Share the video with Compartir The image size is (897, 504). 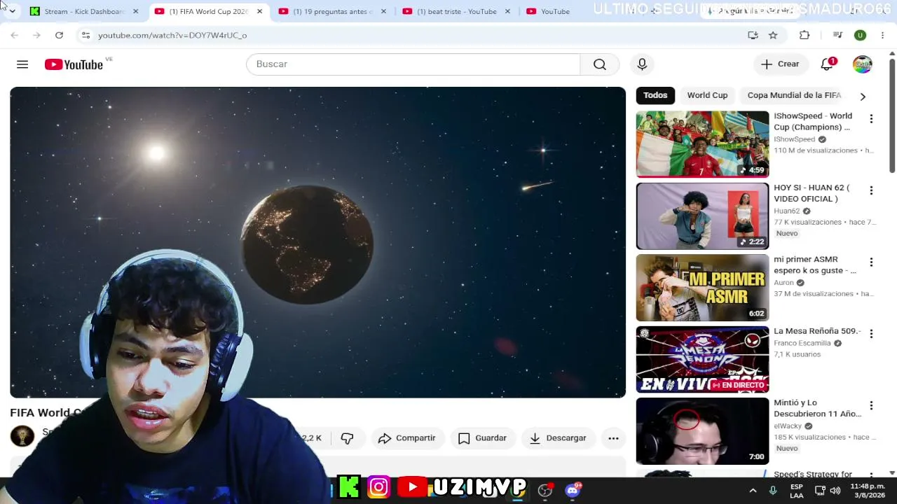pyautogui.click(x=406, y=438)
